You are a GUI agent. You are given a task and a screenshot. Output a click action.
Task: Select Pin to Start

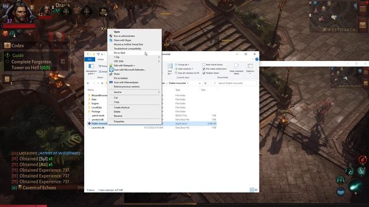click(x=119, y=53)
